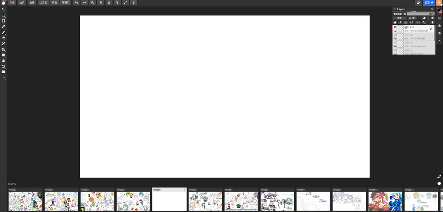Hide layer #10 with its eye icon
The image size is (443, 212).
[x=395, y=27]
